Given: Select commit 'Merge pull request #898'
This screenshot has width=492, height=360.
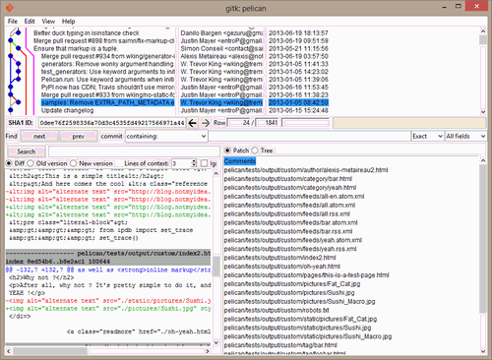Looking at the screenshot, I should (x=104, y=41).
